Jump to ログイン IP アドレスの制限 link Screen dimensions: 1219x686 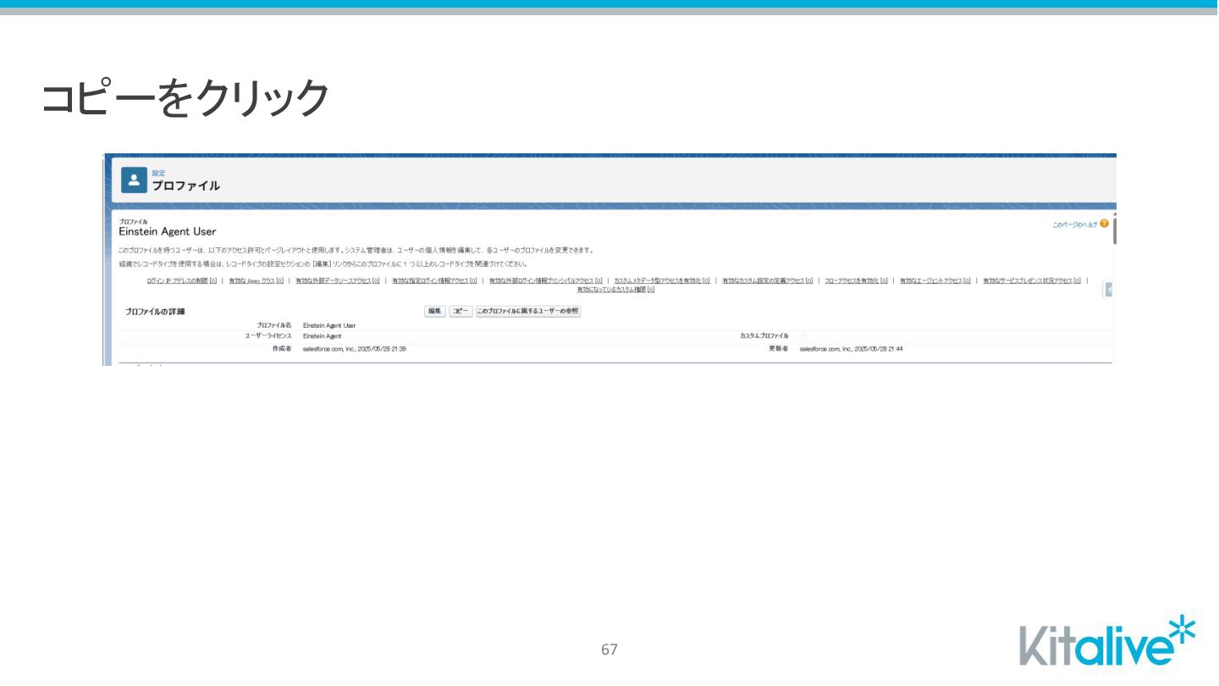(182, 280)
